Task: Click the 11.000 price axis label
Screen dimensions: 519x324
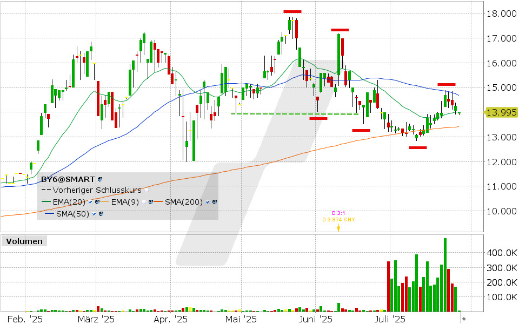Action: click(x=502, y=186)
